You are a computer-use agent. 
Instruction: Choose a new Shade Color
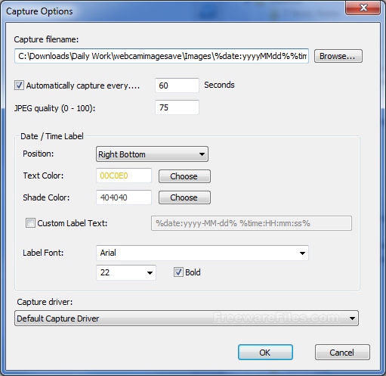click(x=184, y=197)
